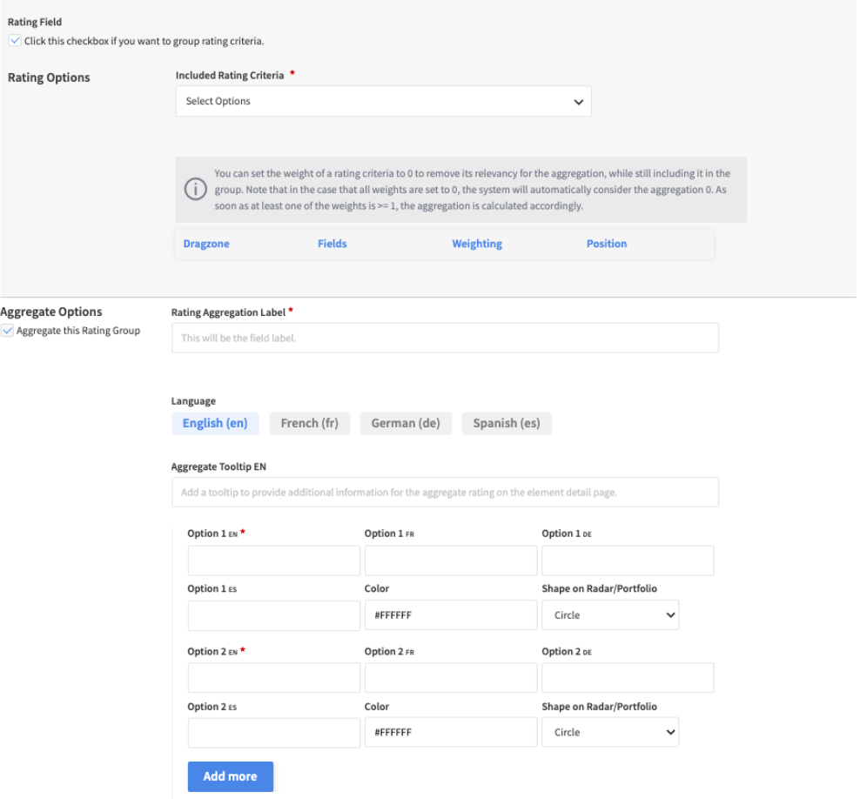
Task: Open first Shape on Radar/Portfolio dropdown
Action: [609, 615]
